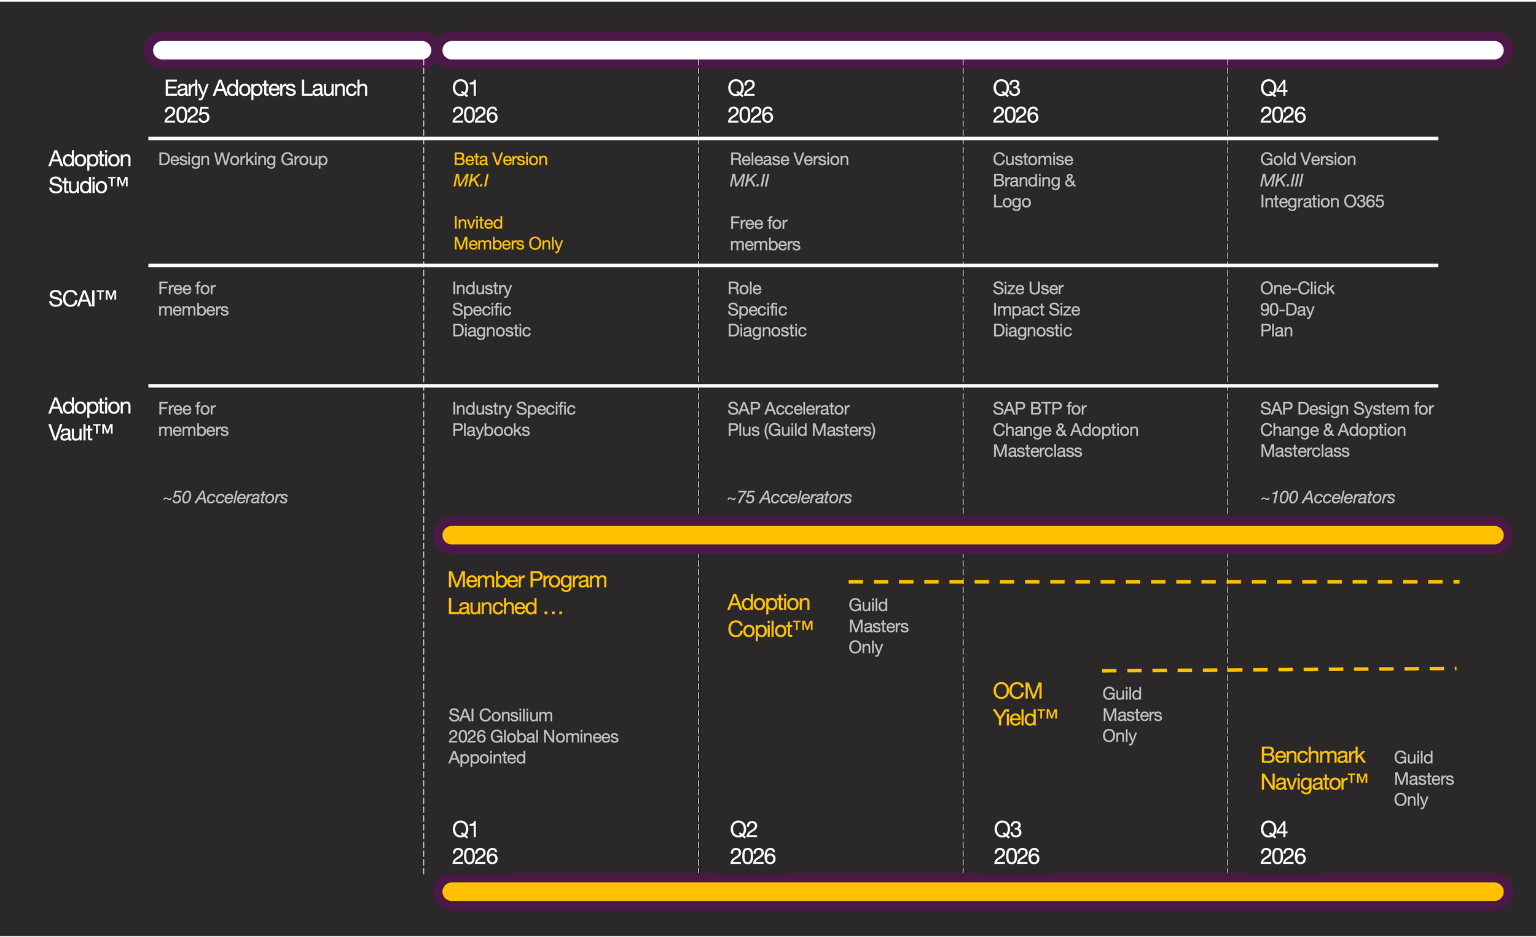The height and width of the screenshot is (937, 1536).
Task: Open the SCAI™ row label
Action: (x=82, y=298)
